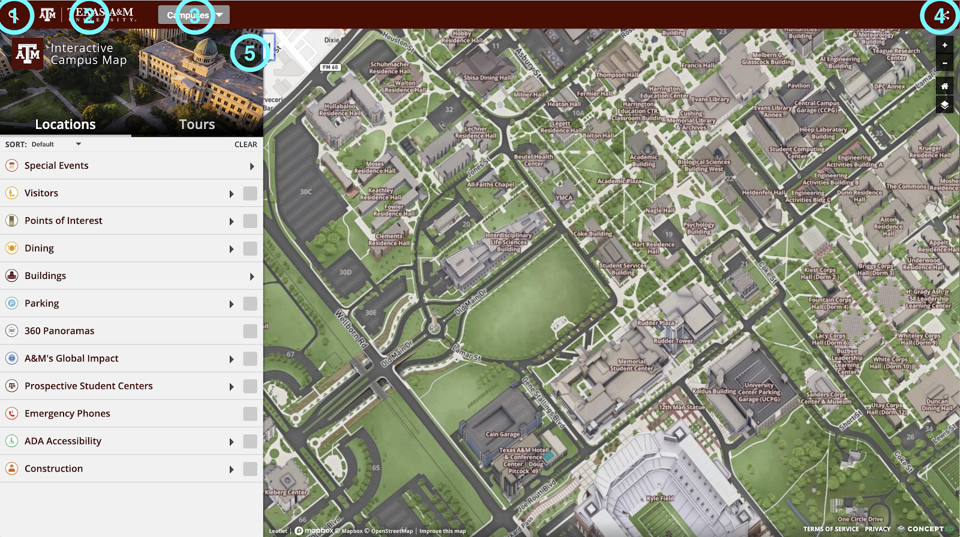Zoom out using the map minus button
This screenshot has height=537, width=960.
[944, 62]
